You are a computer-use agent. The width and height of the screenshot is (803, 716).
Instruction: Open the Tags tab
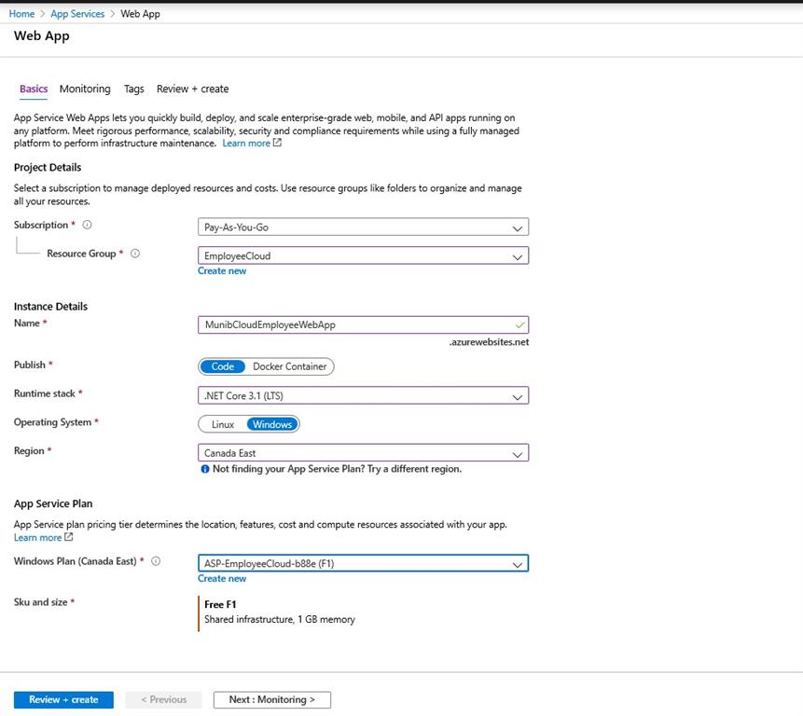(133, 89)
